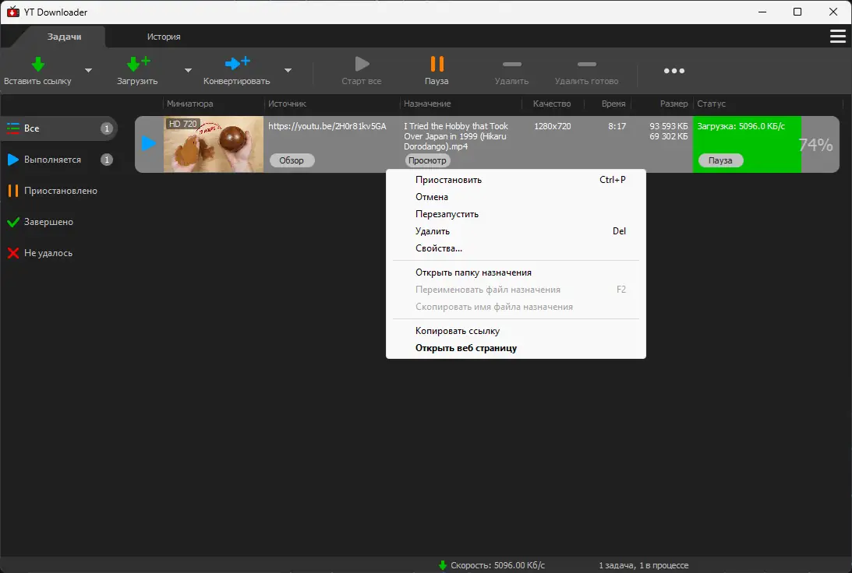Open the hamburger main menu

[x=838, y=37]
